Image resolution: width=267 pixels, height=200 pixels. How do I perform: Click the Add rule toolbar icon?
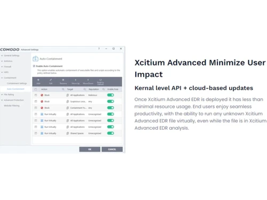(x=38, y=80)
